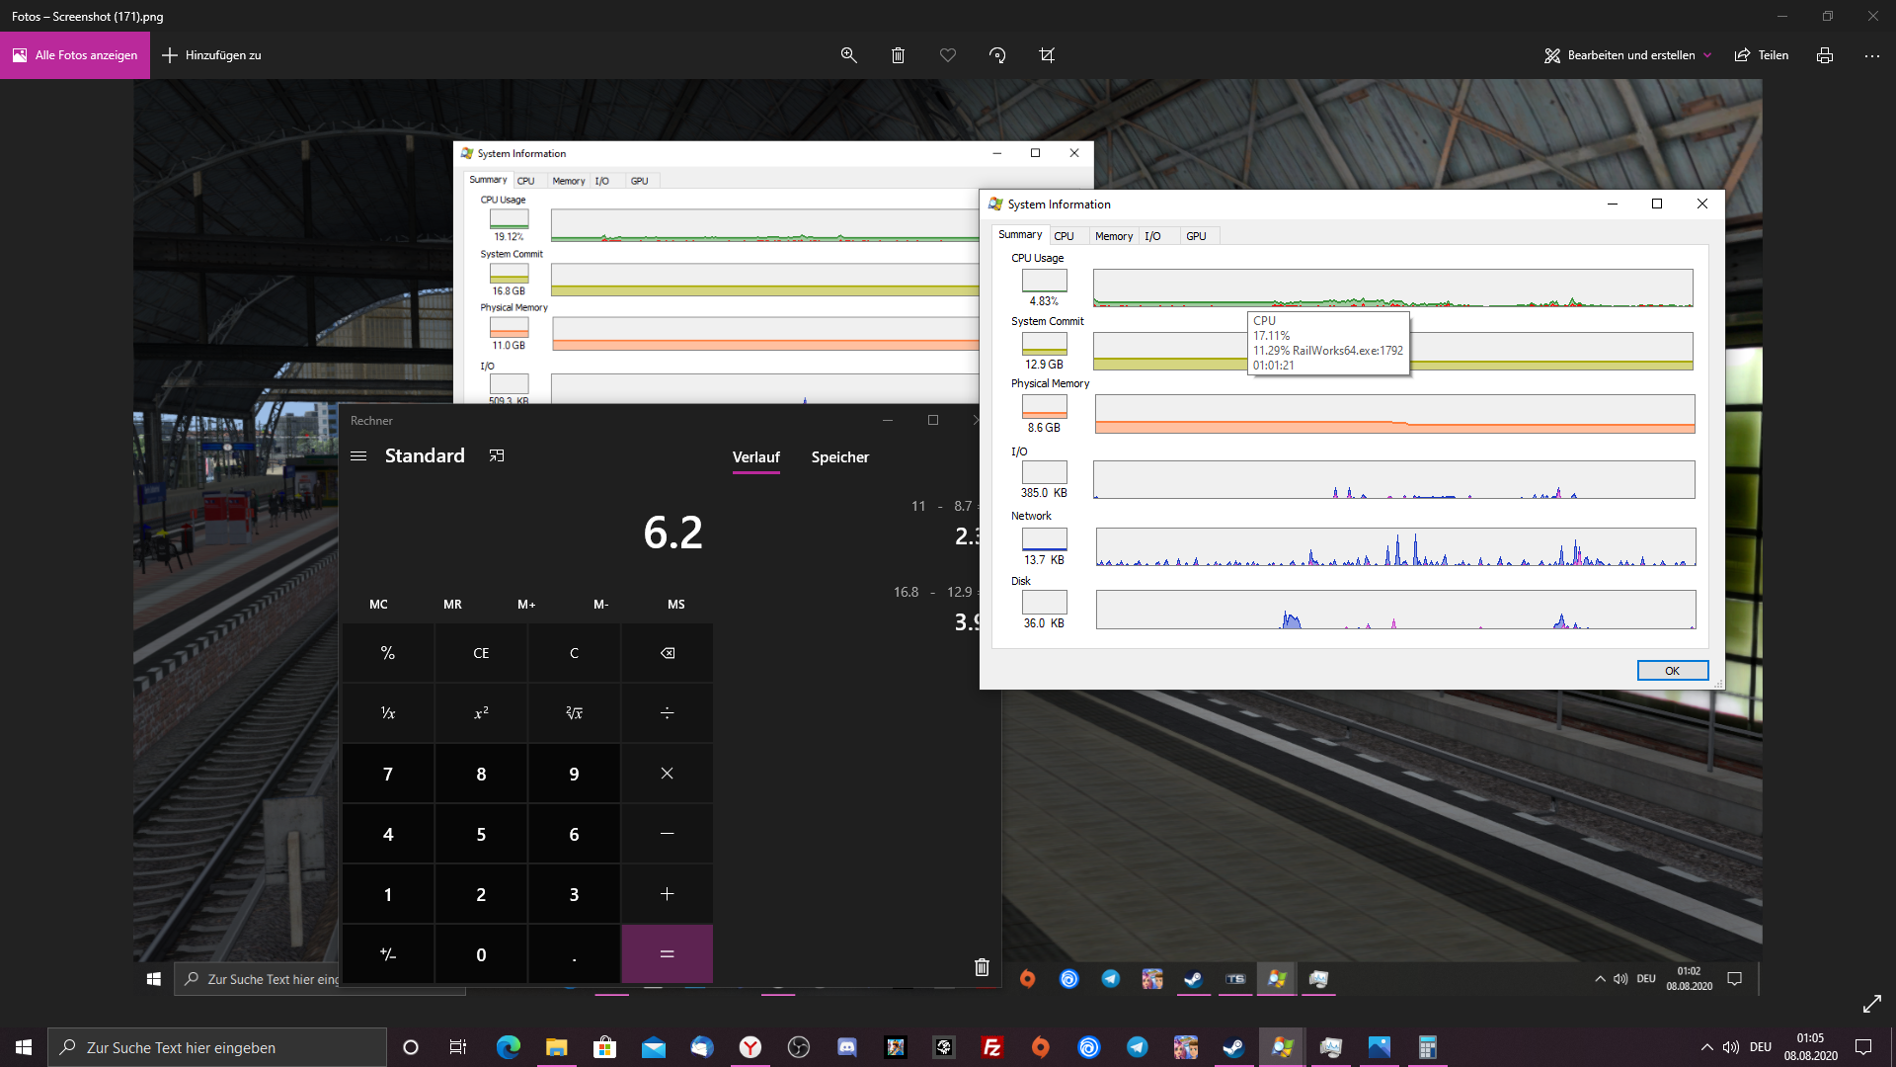The image size is (1896, 1067).
Task: Click Teilen to share the photo
Action: (x=1762, y=55)
